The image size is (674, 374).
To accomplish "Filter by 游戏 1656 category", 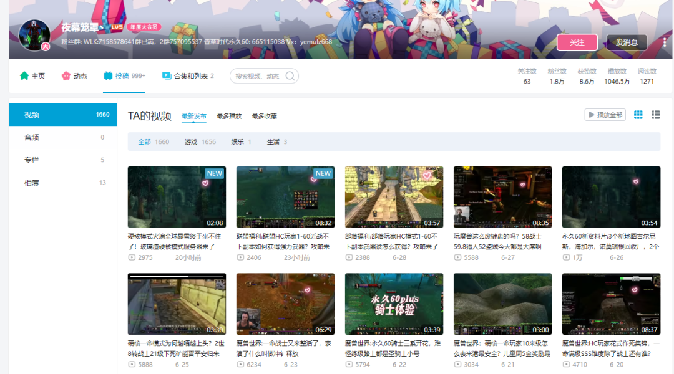I will [200, 141].
